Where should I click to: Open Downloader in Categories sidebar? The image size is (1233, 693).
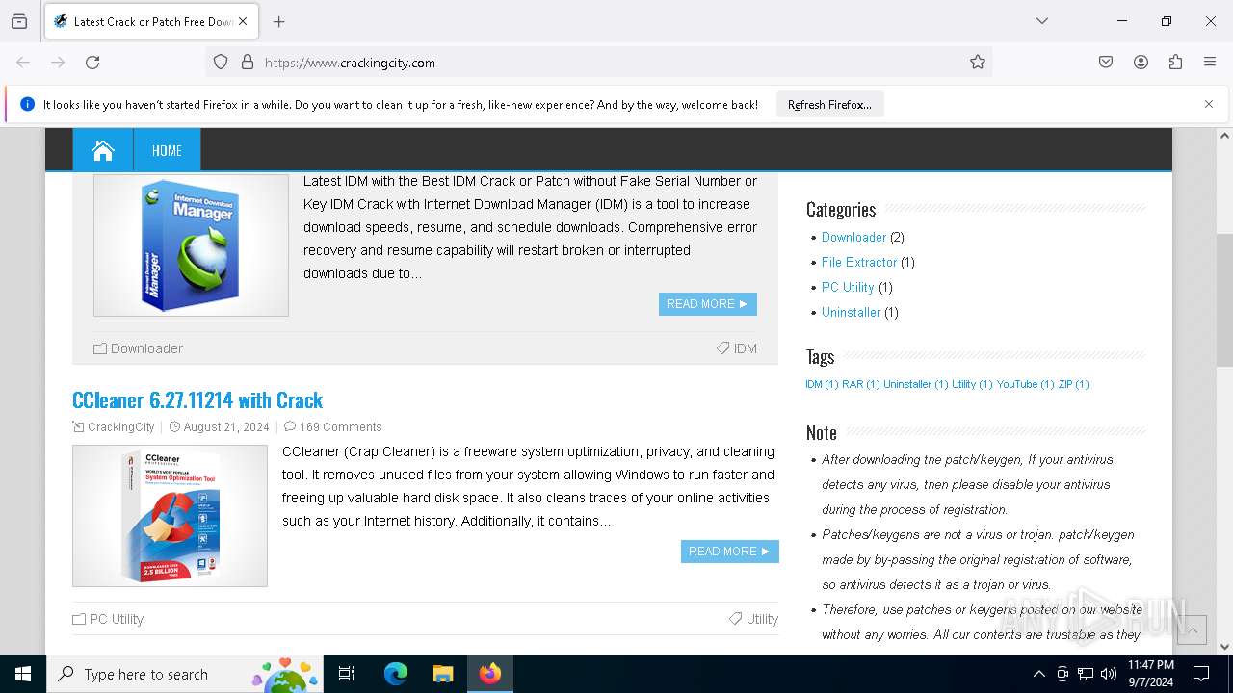pos(853,237)
